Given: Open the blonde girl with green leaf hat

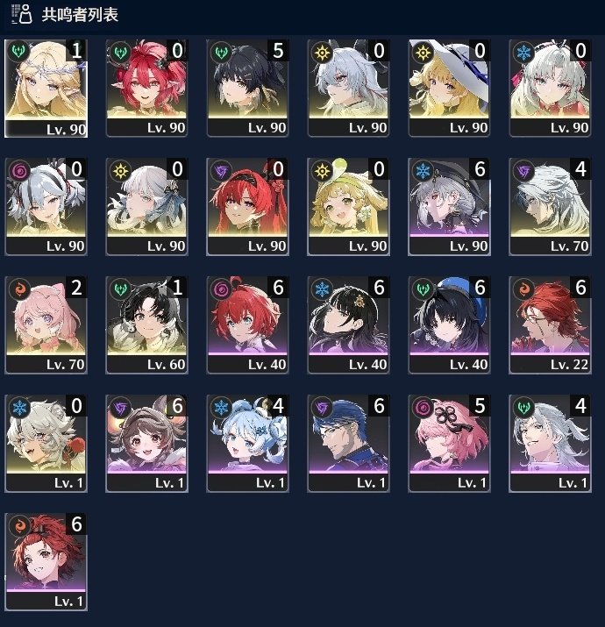Looking at the screenshot, I should (x=348, y=207).
